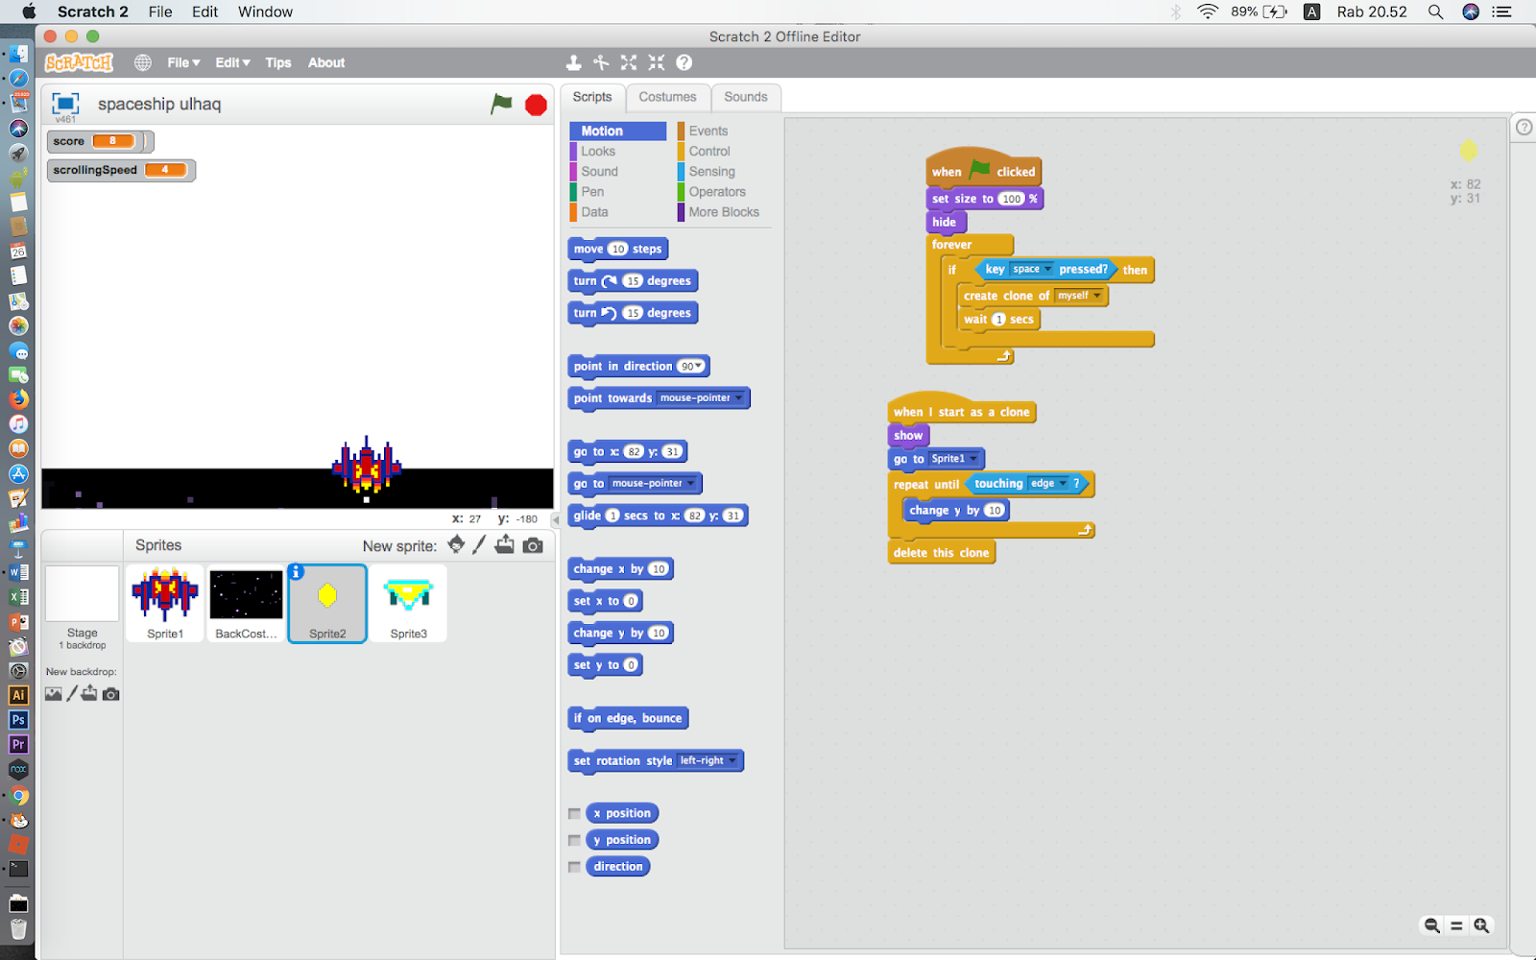Image resolution: width=1536 pixels, height=960 pixels.
Task: Select the duplicate stamp tool
Action: point(574,61)
